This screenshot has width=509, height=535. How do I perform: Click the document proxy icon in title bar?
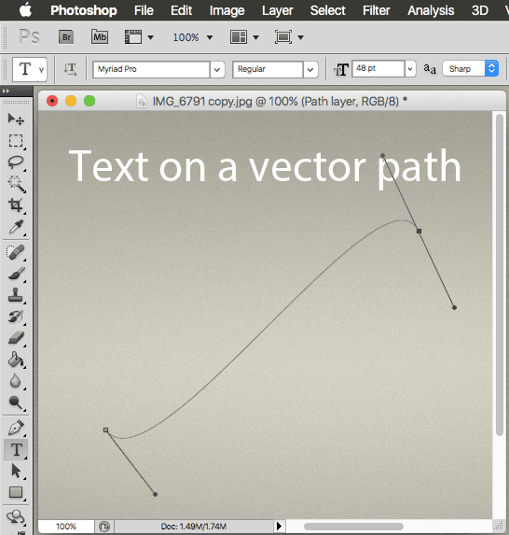[x=142, y=102]
